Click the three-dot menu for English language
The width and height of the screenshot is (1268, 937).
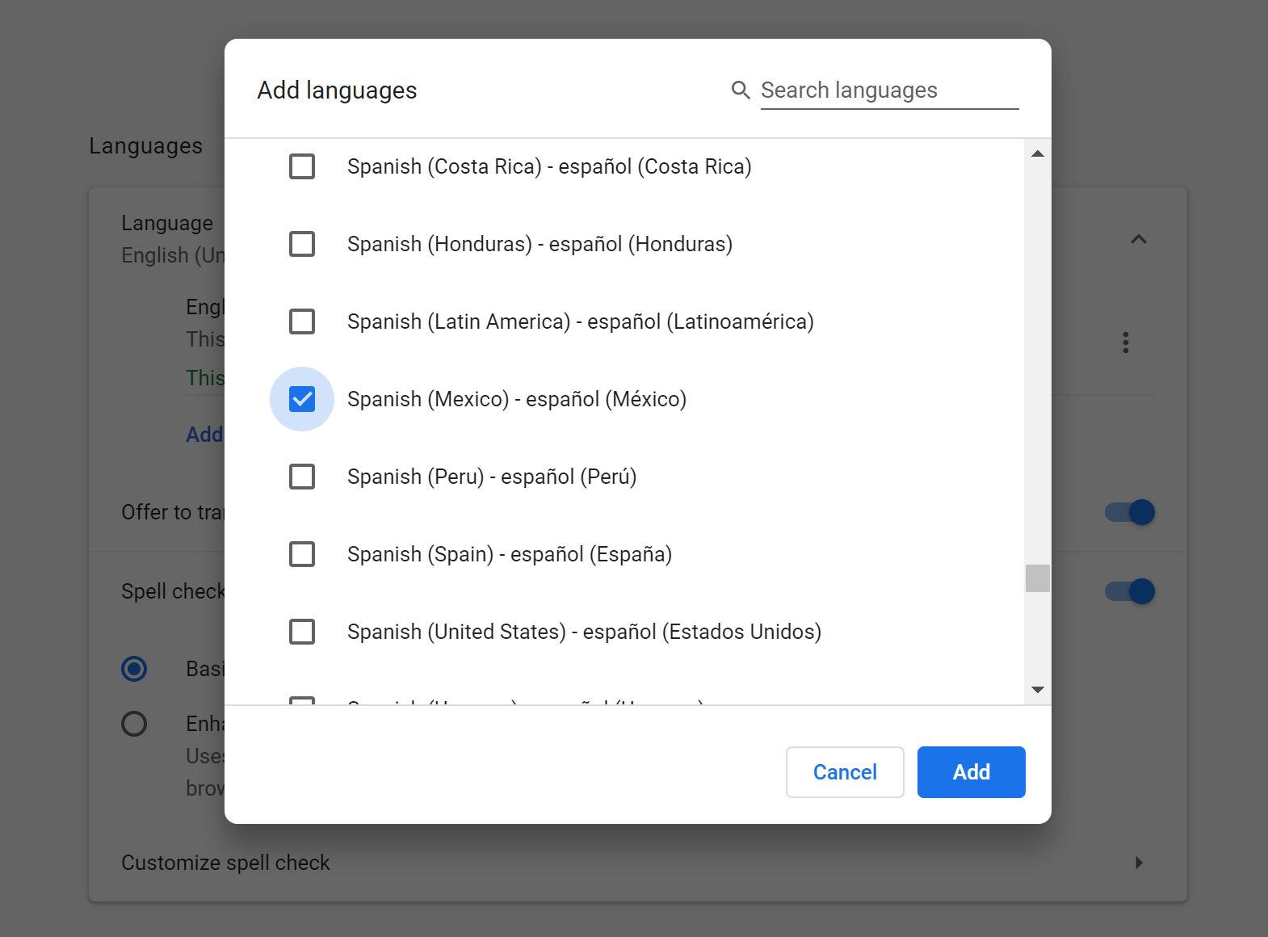click(1125, 342)
